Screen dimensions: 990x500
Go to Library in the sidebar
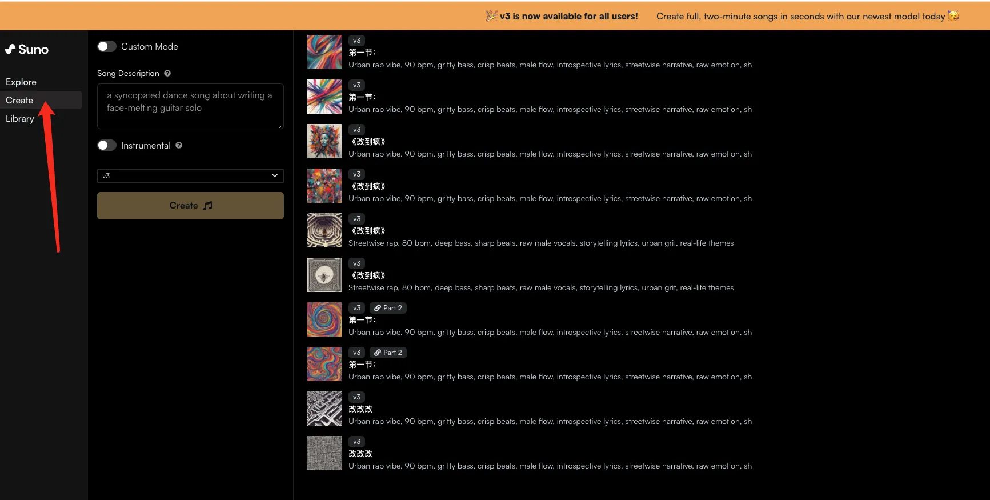tap(20, 118)
